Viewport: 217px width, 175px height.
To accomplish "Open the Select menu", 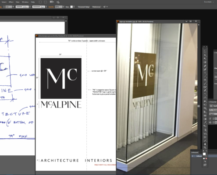I will coord(4,2).
